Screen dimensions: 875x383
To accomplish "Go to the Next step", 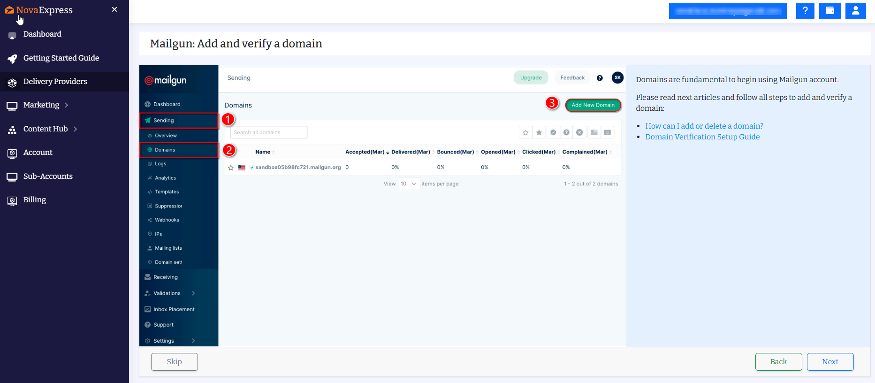I will coord(829,361).
